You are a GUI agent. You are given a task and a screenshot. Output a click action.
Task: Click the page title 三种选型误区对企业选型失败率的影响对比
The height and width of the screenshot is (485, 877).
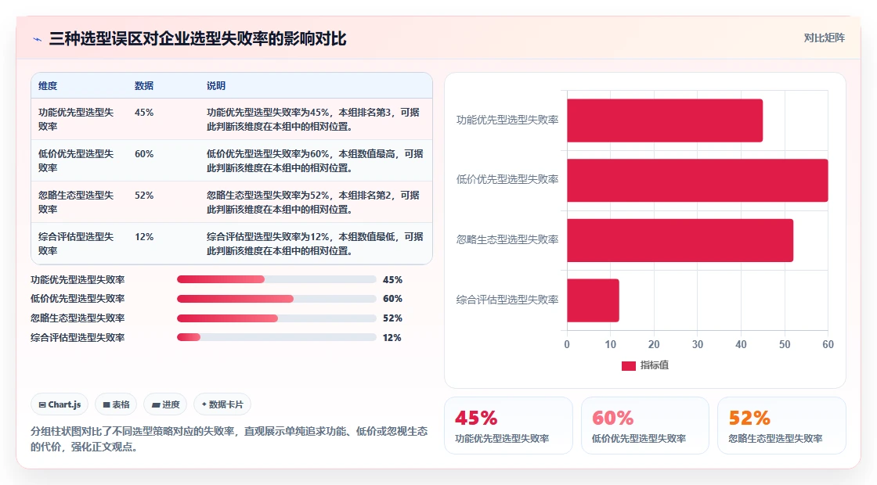[x=198, y=39]
